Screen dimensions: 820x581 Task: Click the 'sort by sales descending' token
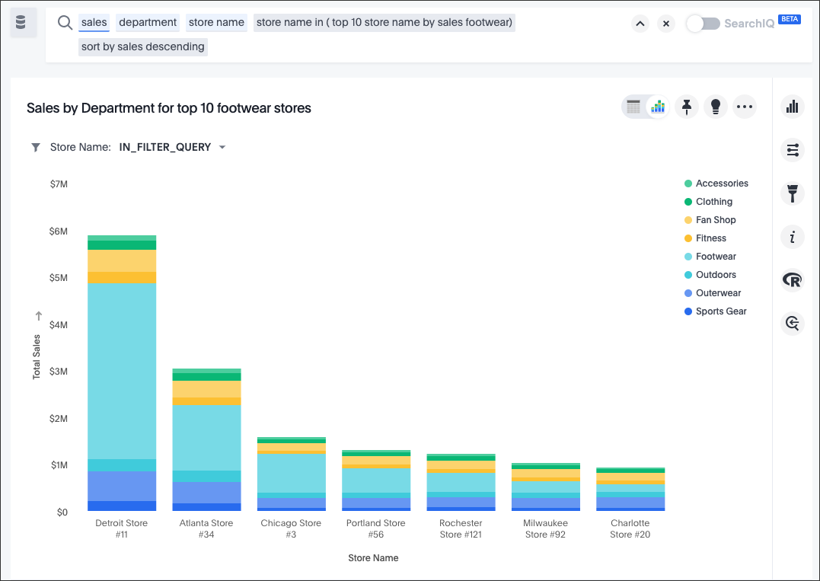point(143,46)
